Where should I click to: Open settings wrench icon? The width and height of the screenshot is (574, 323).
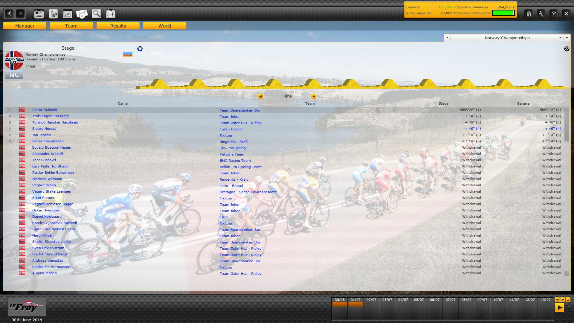point(541,14)
